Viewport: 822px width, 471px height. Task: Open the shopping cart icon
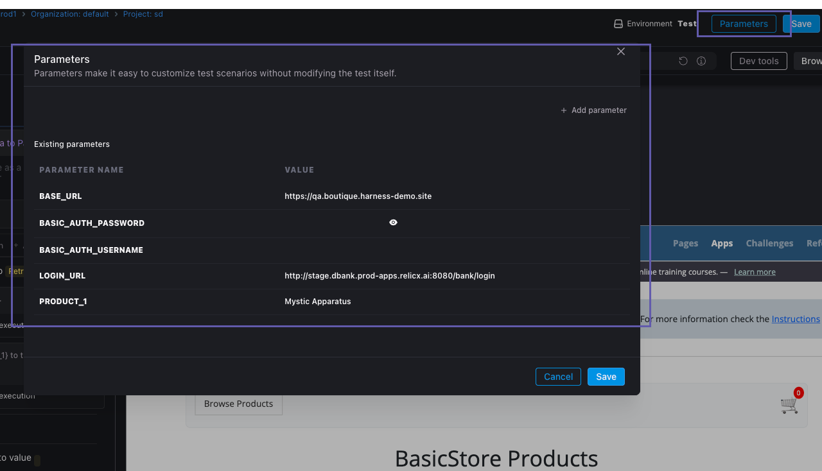click(789, 405)
